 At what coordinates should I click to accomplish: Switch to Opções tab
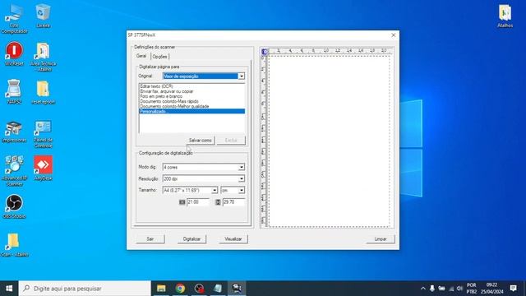(x=159, y=57)
